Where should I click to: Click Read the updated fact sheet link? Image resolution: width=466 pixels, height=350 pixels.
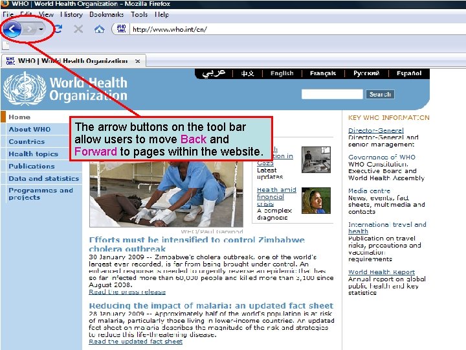tap(135, 342)
